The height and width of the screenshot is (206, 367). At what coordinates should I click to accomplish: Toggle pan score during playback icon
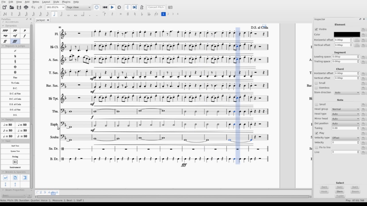(x=134, y=7)
